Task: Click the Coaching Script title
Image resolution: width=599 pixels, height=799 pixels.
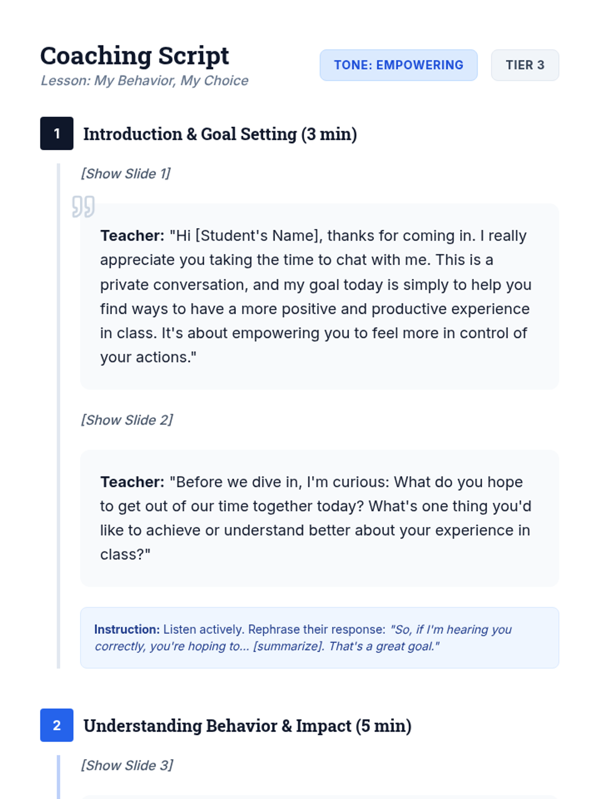Action: click(x=134, y=56)
